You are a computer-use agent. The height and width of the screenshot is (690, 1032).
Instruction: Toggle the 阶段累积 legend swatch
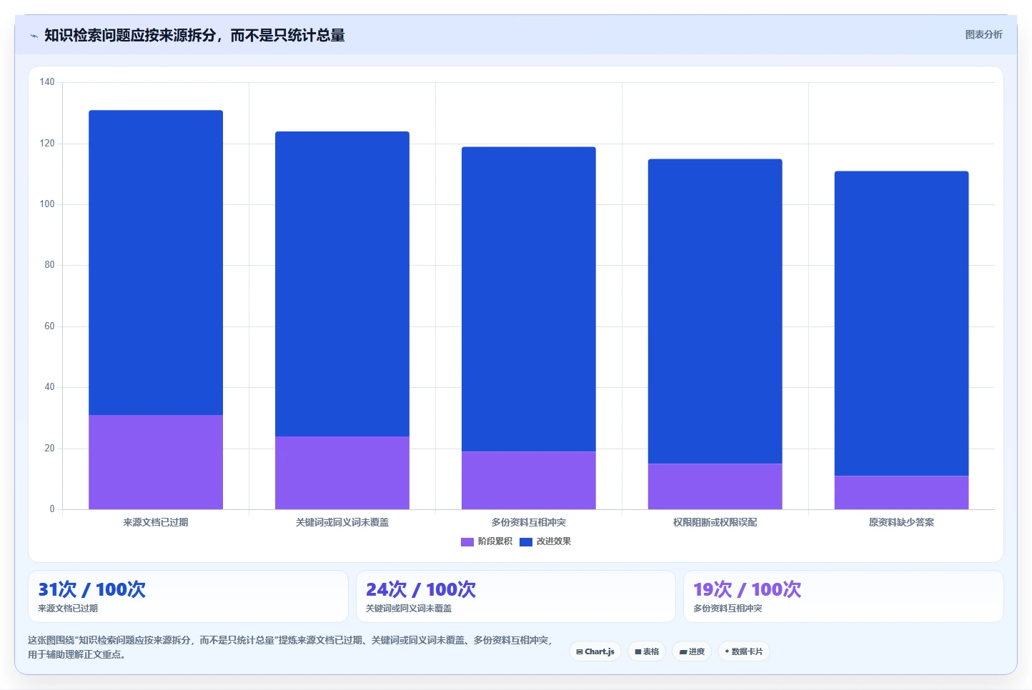click(x=467, y=542)
